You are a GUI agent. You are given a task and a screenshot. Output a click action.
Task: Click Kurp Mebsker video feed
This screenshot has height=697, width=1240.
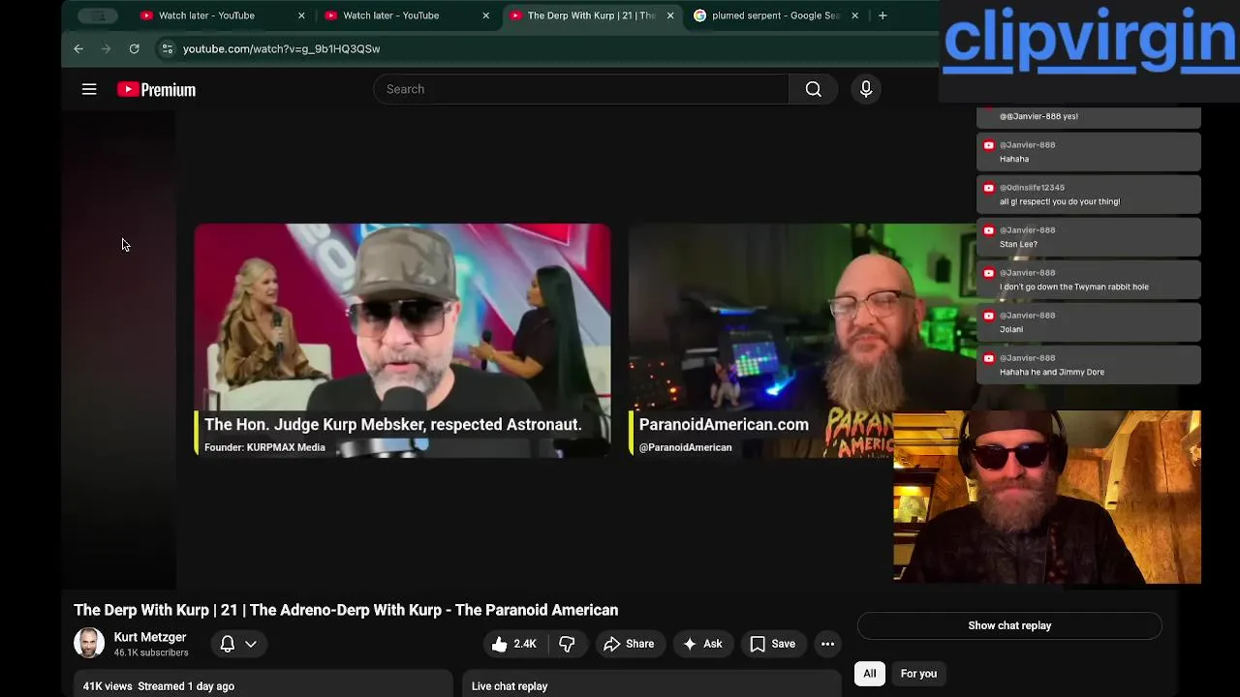point(402,340)
